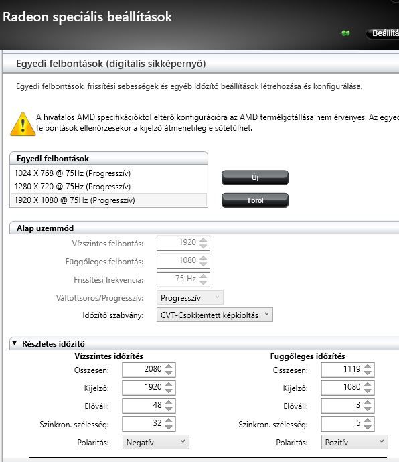Open the Váltottsoros/Progresszív dropdown
The height and width of the screenshot is (462, 399).
tap(189, 297)
